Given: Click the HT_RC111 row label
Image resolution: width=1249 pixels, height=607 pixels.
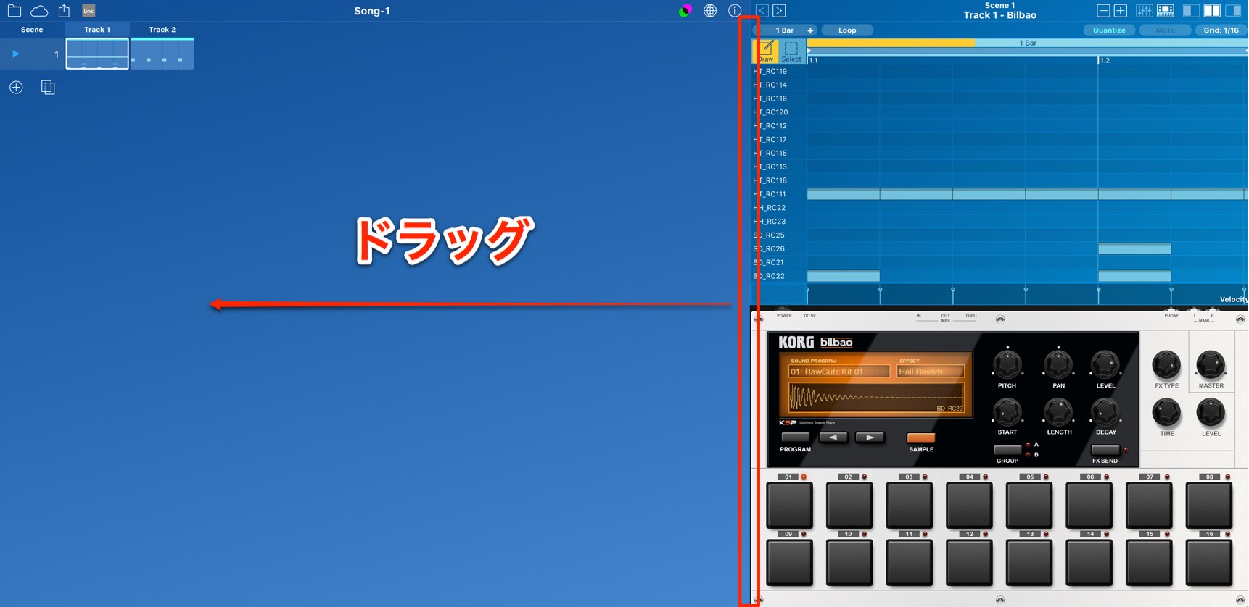Looking at the screenshot, I should point(770,194).
